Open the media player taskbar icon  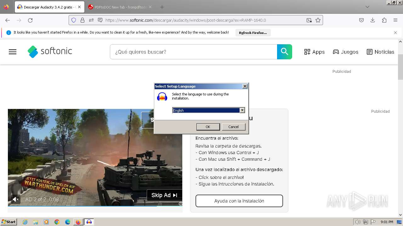coord(46,222)
